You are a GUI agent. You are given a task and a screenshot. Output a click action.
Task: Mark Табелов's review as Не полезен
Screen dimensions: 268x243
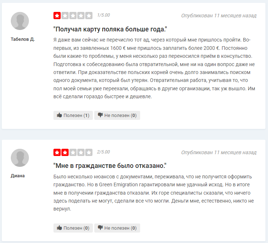pos(117,115)
